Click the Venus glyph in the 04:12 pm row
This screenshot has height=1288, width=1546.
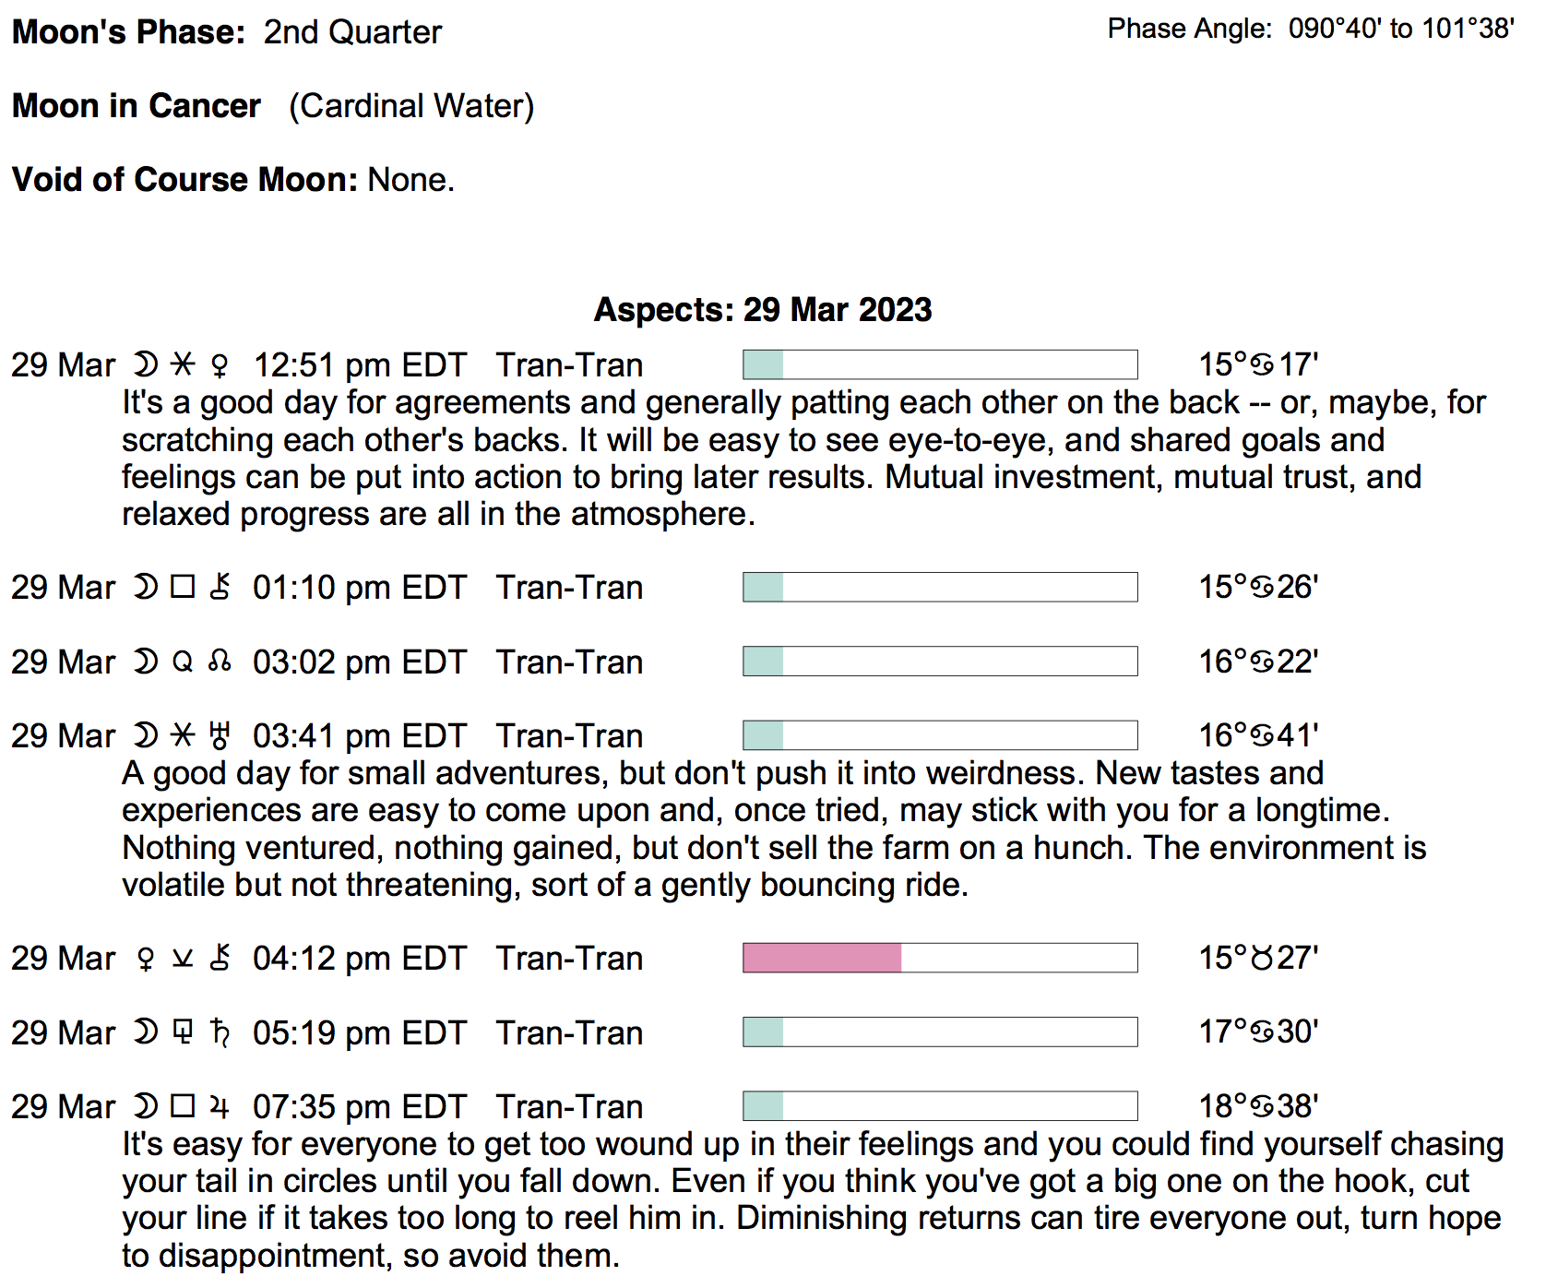tap(146, 960)
